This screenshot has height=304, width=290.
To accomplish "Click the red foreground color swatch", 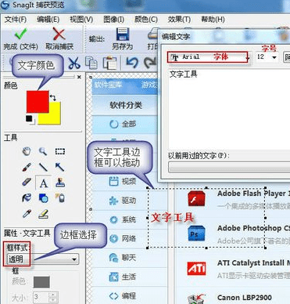I will pos(38,101).
